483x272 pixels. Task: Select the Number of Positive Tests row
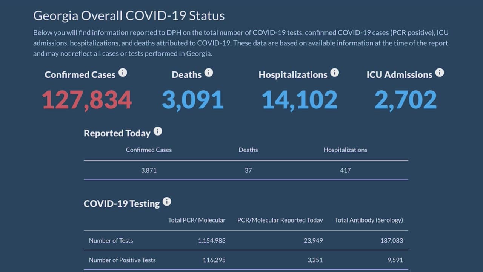122,260
